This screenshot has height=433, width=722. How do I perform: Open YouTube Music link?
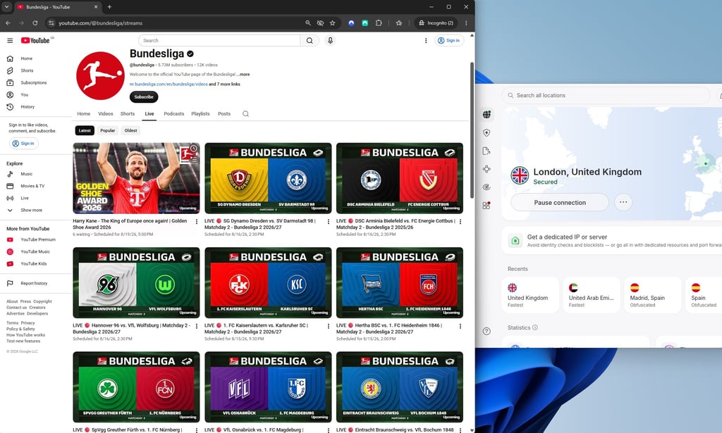tap(36, 251)
